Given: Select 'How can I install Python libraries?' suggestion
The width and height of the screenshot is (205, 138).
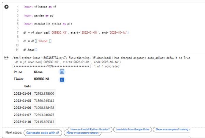Looking at the screenshot, I should point(90,129).
